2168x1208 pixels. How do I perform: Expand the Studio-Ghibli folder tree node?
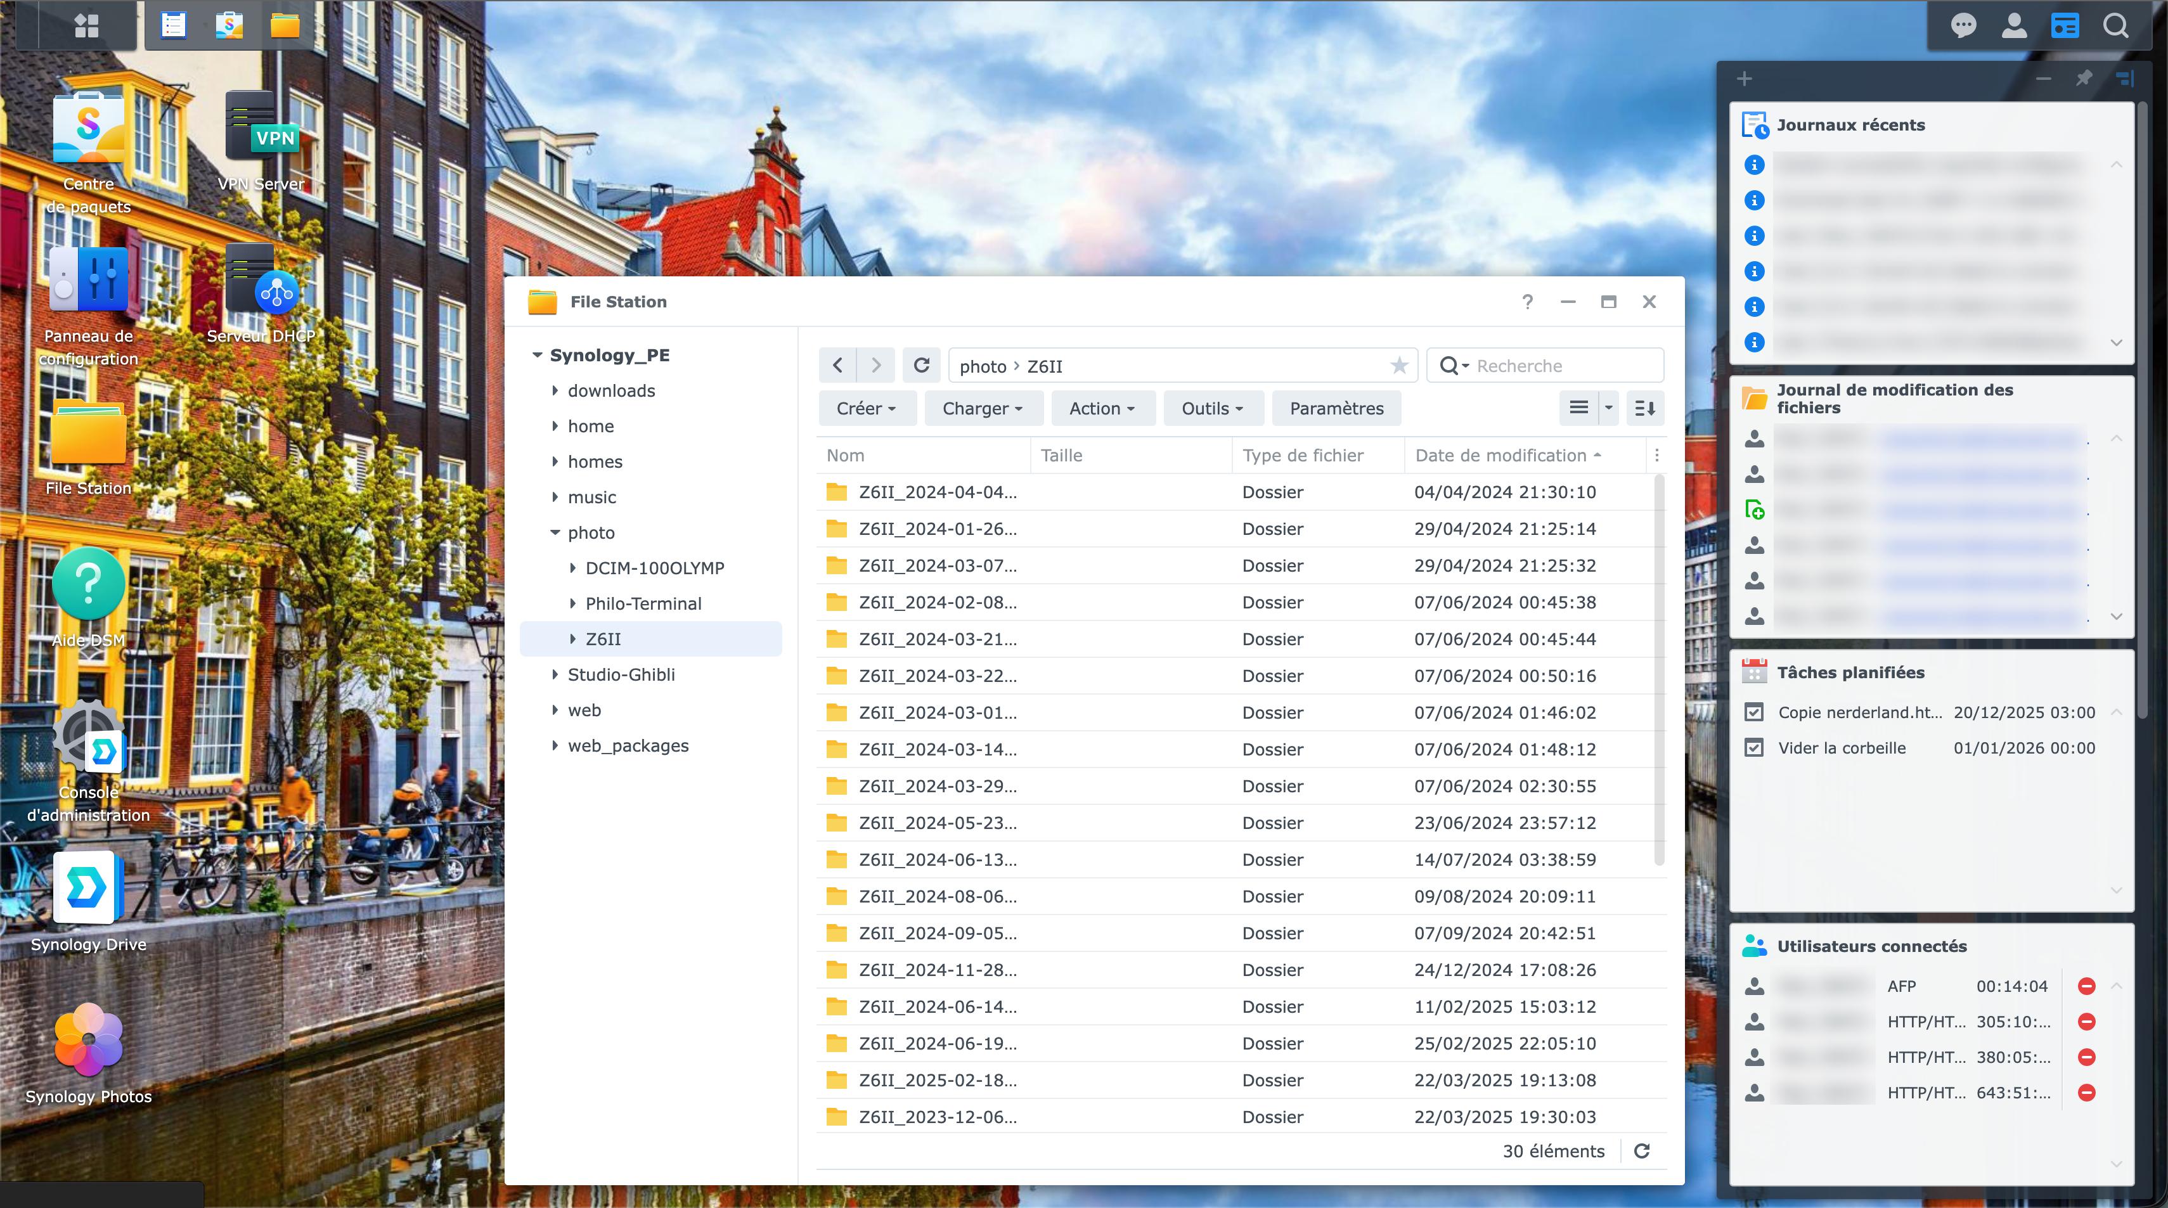click(555, 674)
